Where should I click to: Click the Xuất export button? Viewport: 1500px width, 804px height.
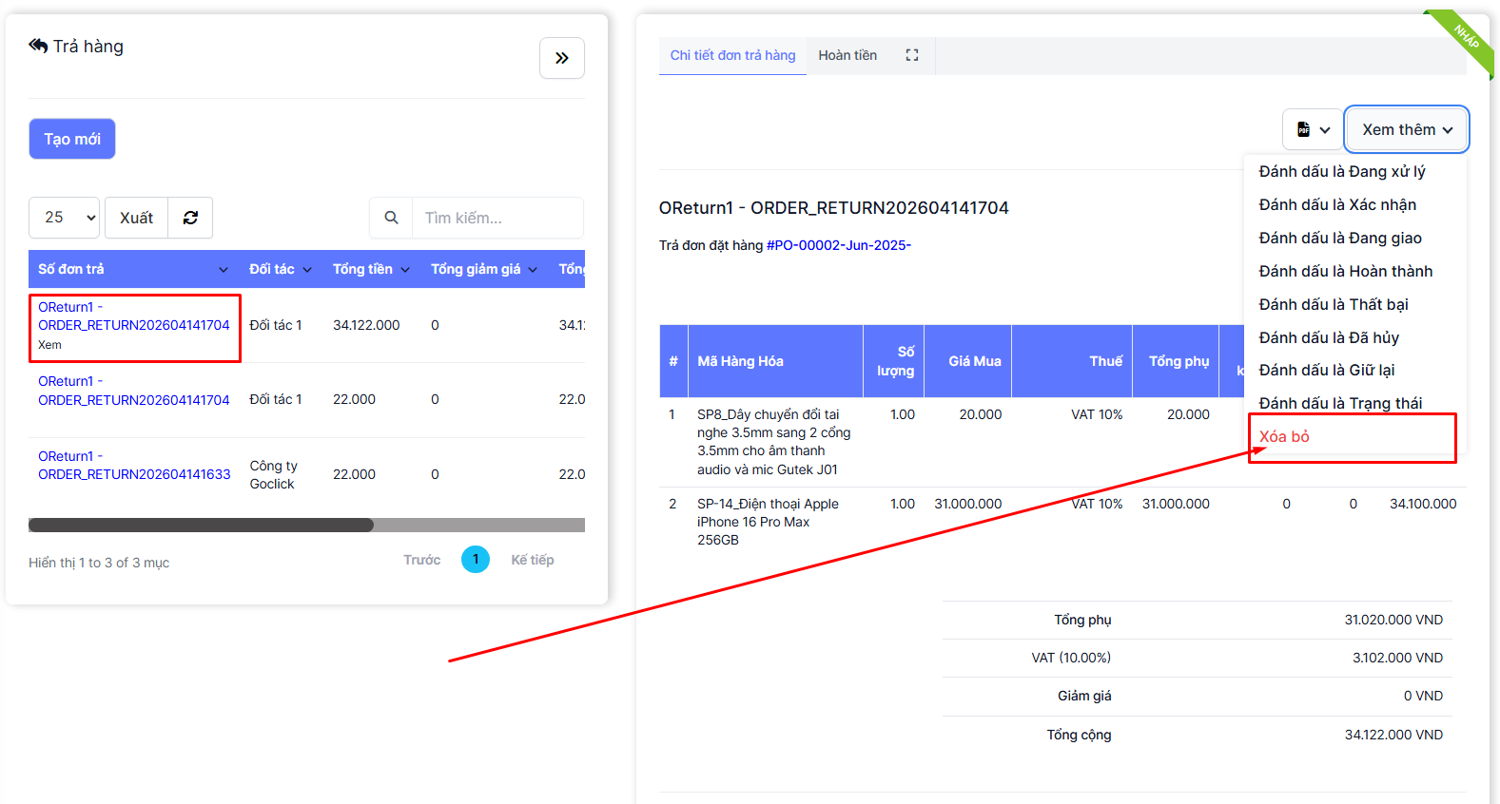pos(136,218)
